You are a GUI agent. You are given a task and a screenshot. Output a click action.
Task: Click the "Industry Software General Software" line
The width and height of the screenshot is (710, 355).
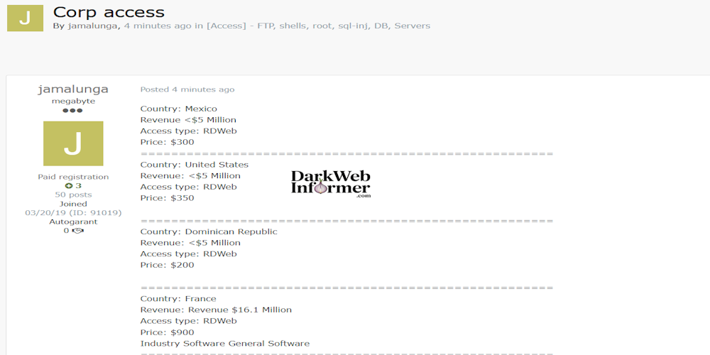click(x=224, y=343)
